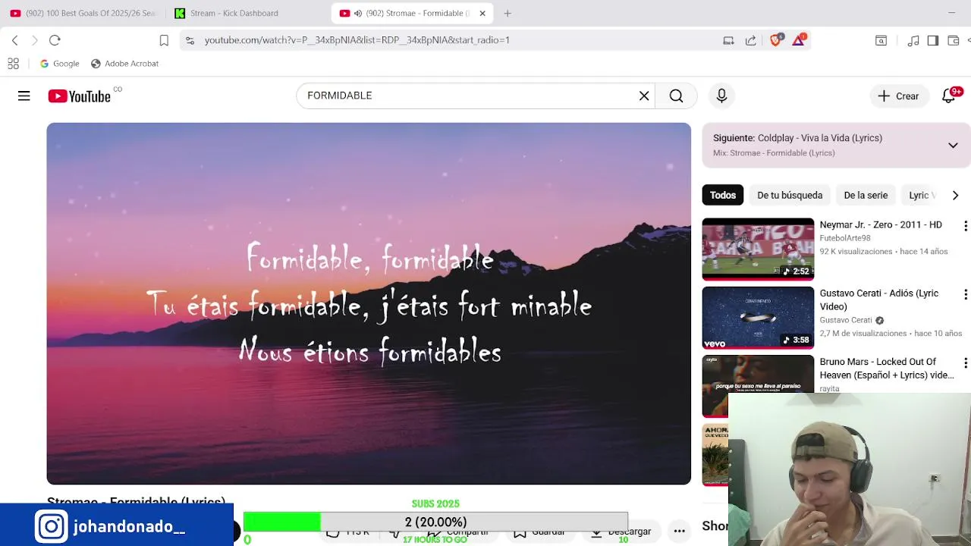971x546 pixels.
Task: Toggle the browser sidebar panel
Action: (x=933, y=40)
